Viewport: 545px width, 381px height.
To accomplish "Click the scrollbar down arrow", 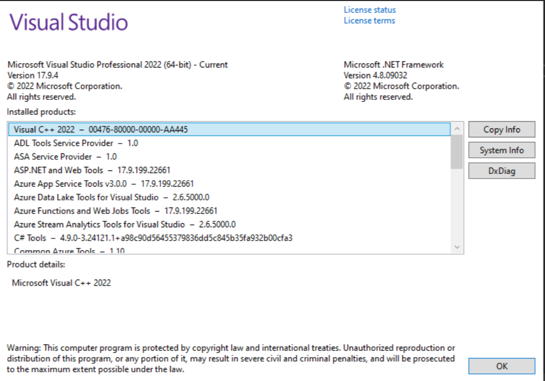I will tap(457, 247).
